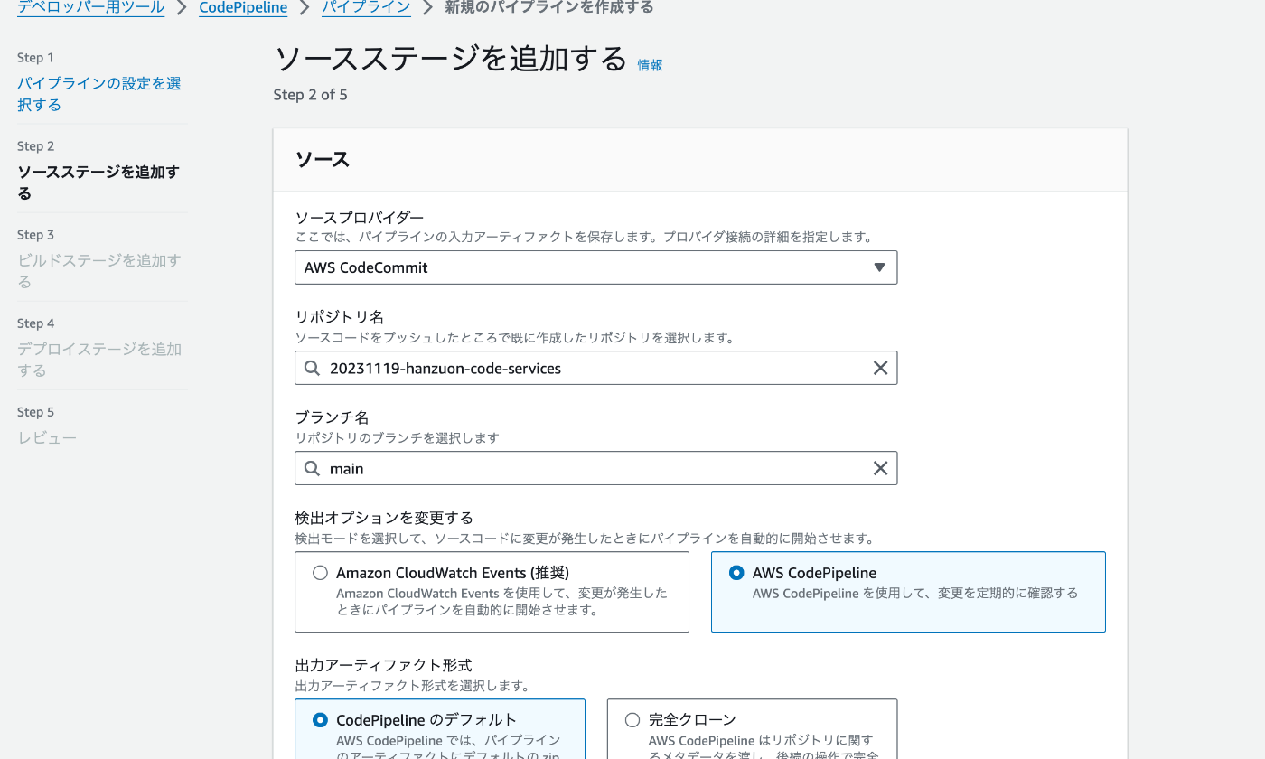Select AWS CodePipeline detection radio option

[736, 573]
